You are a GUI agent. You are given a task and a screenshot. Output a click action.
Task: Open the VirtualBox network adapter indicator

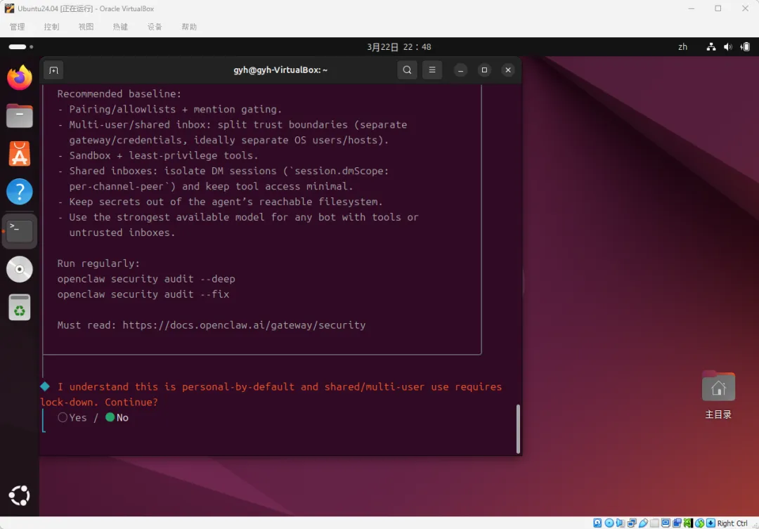pyautogui.click(x=632, y=523)
